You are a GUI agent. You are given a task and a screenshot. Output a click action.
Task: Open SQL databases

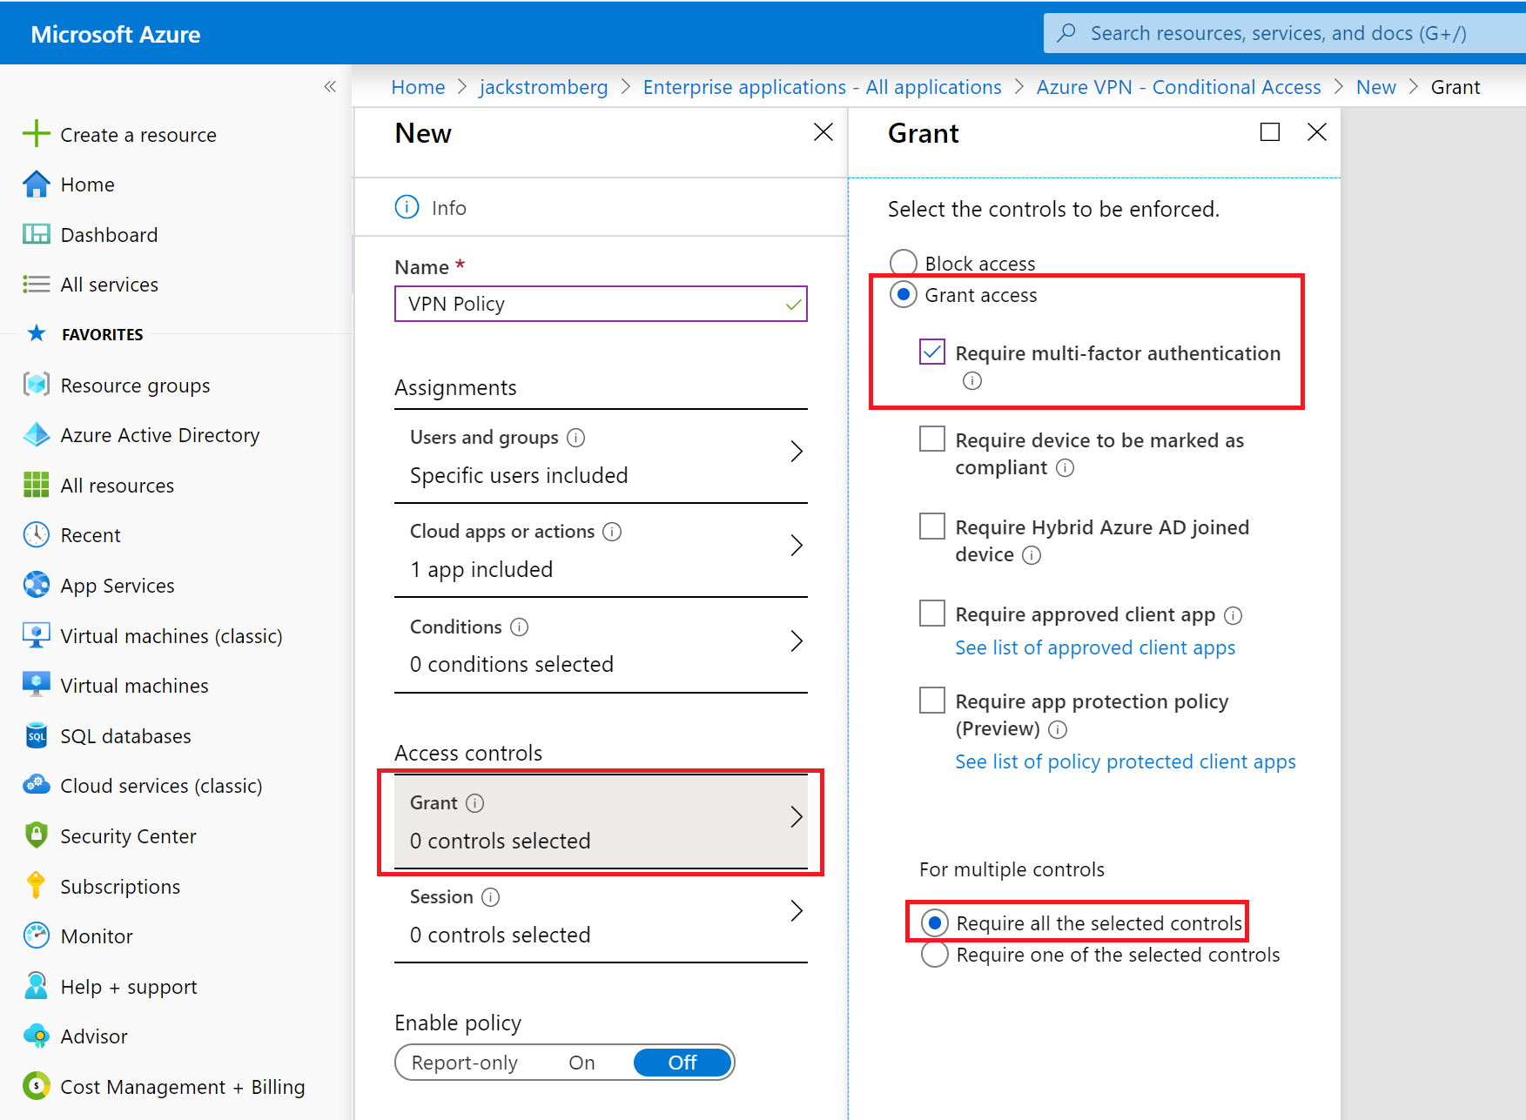click(125, 735)
